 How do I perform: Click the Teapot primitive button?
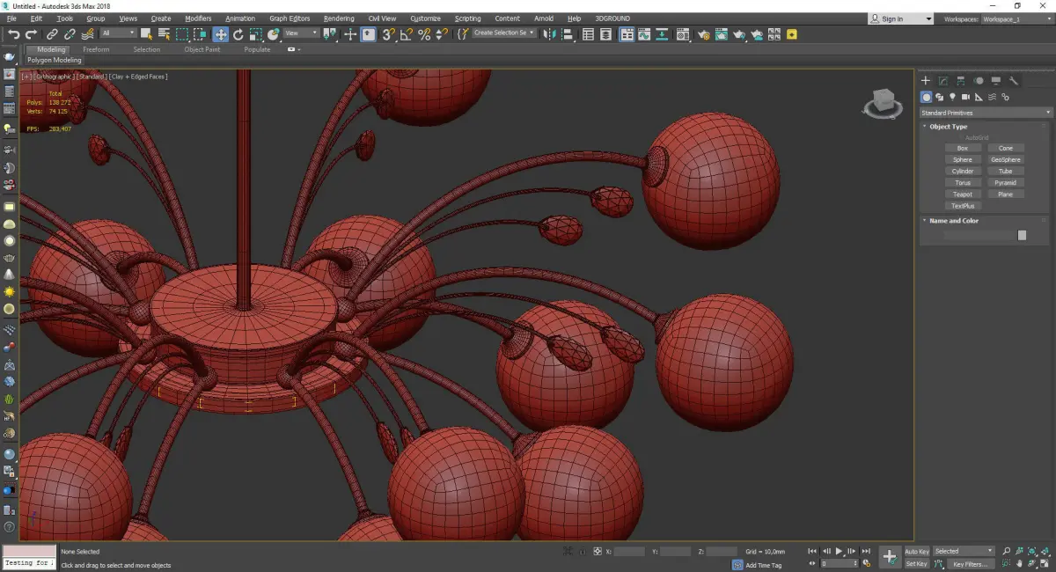pyautogui.click(x=963, y=194)
